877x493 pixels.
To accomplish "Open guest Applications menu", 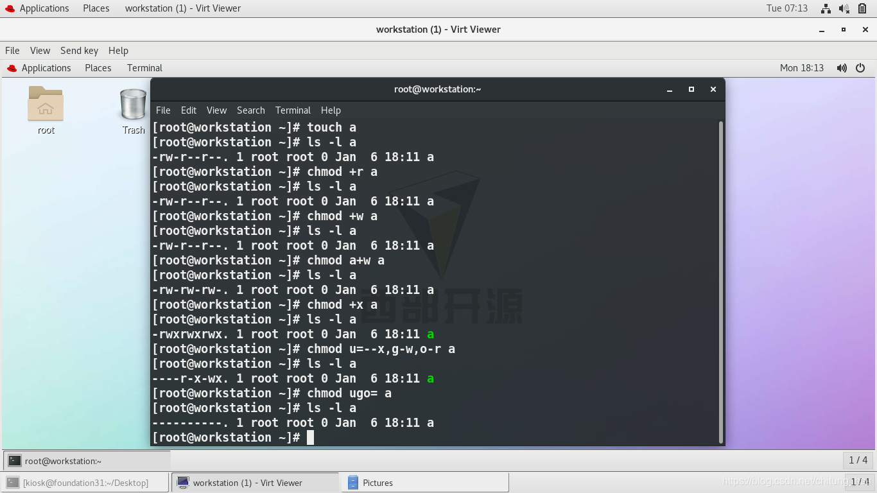I will click(x=46, y=68).
